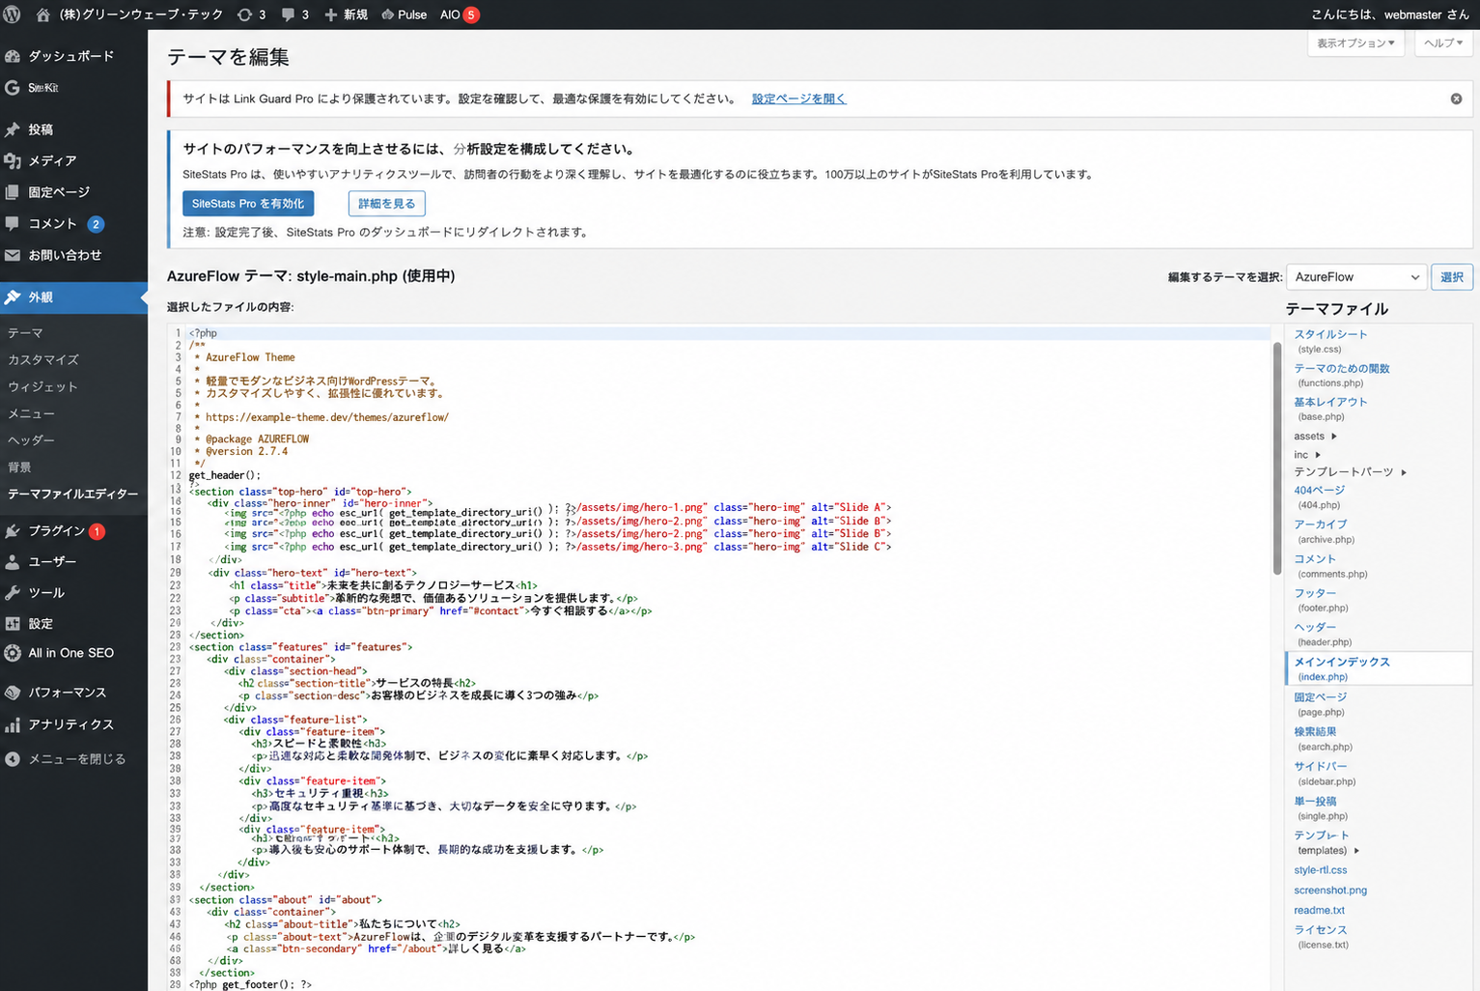Expand the templates folder arrow

pos(1356,851)
